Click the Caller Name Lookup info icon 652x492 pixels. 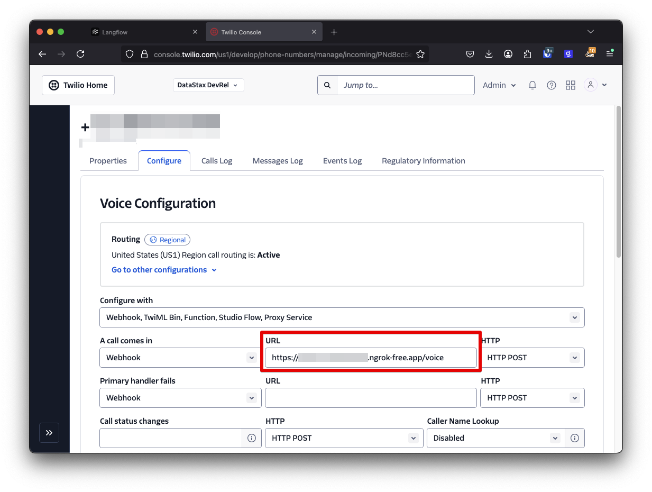[575, 438]
